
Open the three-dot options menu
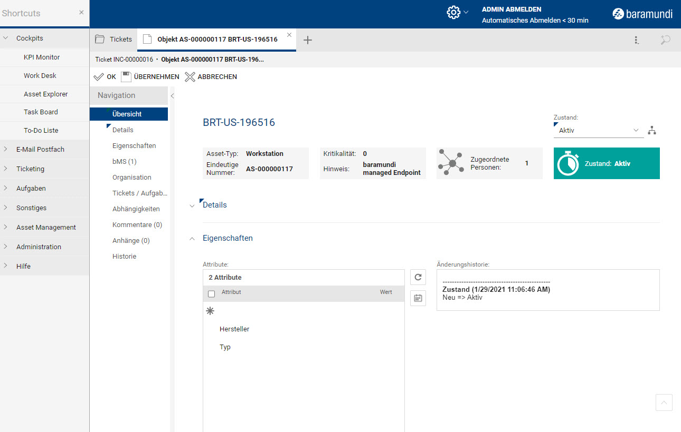point(637,40)
